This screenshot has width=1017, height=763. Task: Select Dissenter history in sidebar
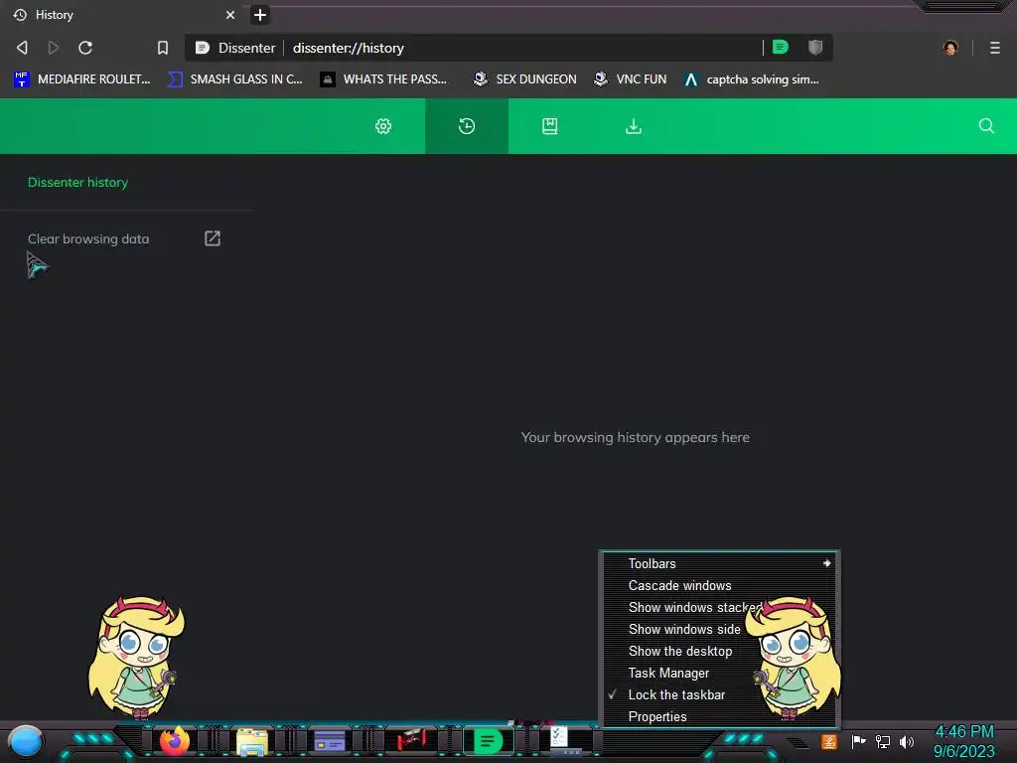pyautogui.click(x=77, y=183)
